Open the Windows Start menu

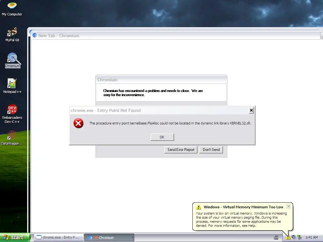coord(15,237)
